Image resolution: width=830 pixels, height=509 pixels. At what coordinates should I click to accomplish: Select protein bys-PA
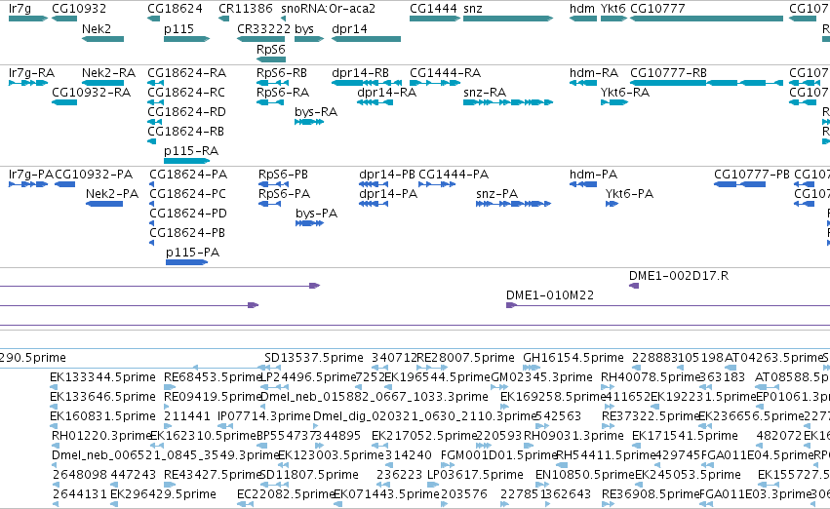coord(309,223)
